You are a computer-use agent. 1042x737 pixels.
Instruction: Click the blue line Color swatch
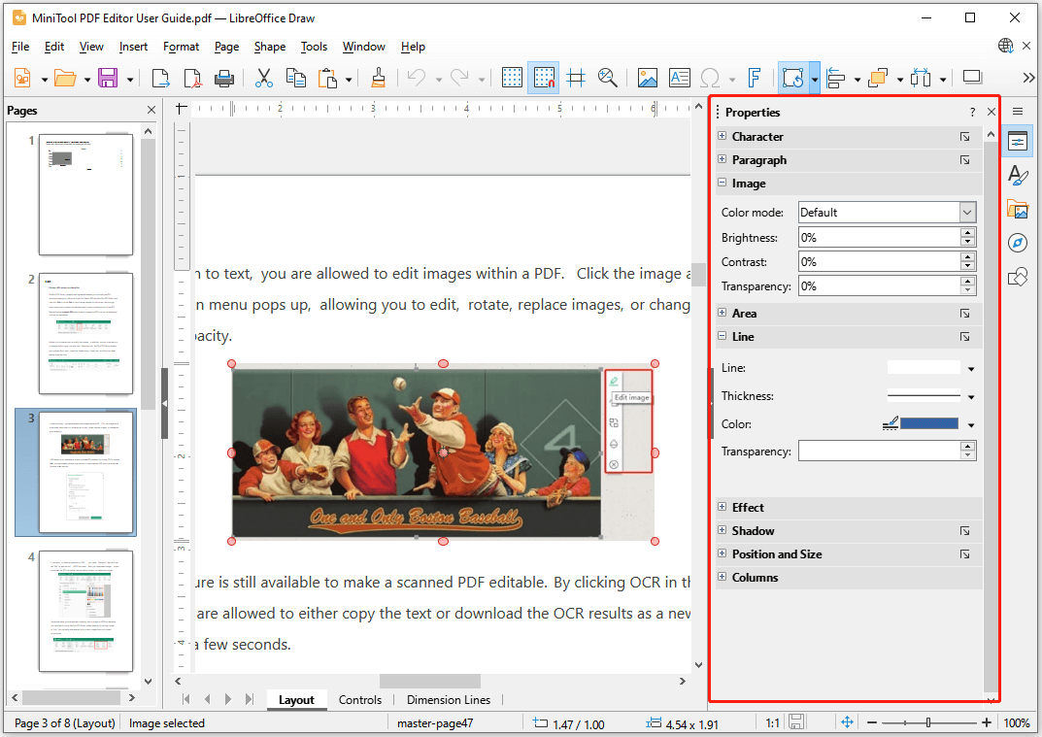click(929, 424)
